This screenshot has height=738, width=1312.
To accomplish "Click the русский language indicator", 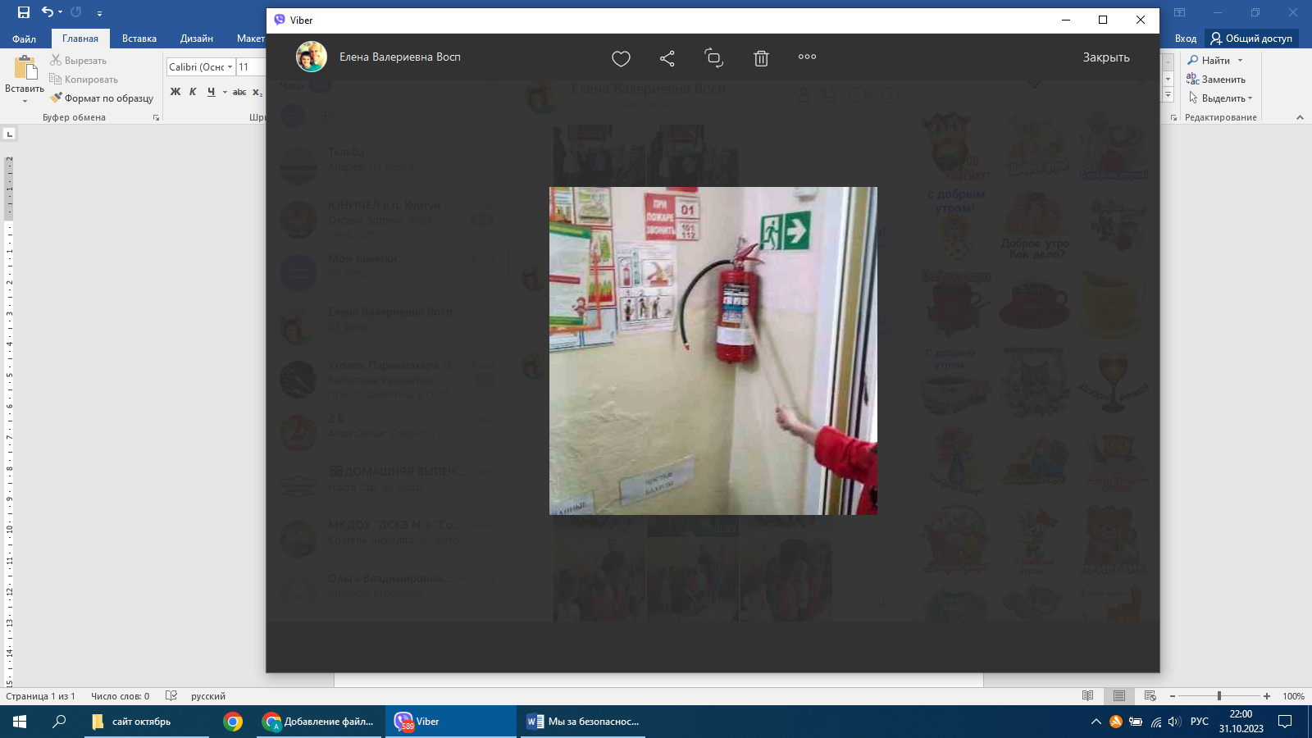I will [208, 696].
